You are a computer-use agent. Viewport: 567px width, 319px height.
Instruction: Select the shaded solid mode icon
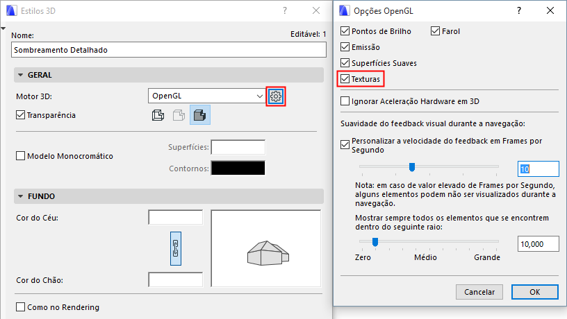click(x=200, y=115)
